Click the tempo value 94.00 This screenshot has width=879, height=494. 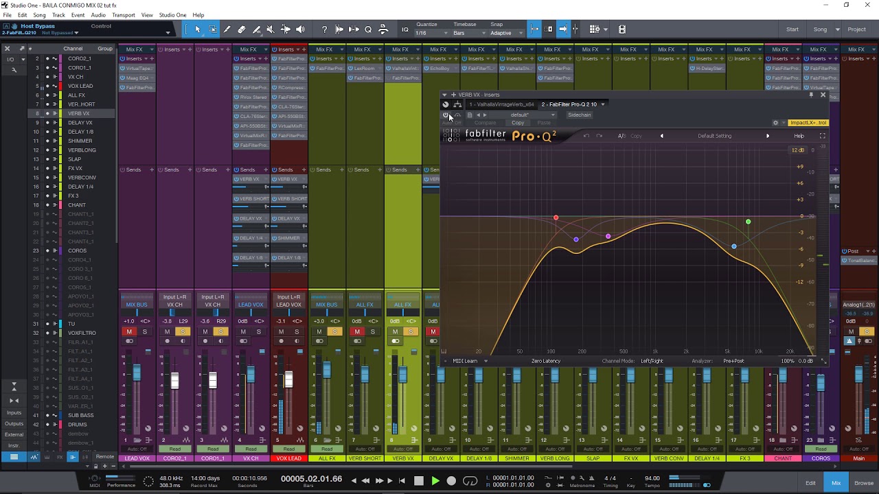[652, 478]
